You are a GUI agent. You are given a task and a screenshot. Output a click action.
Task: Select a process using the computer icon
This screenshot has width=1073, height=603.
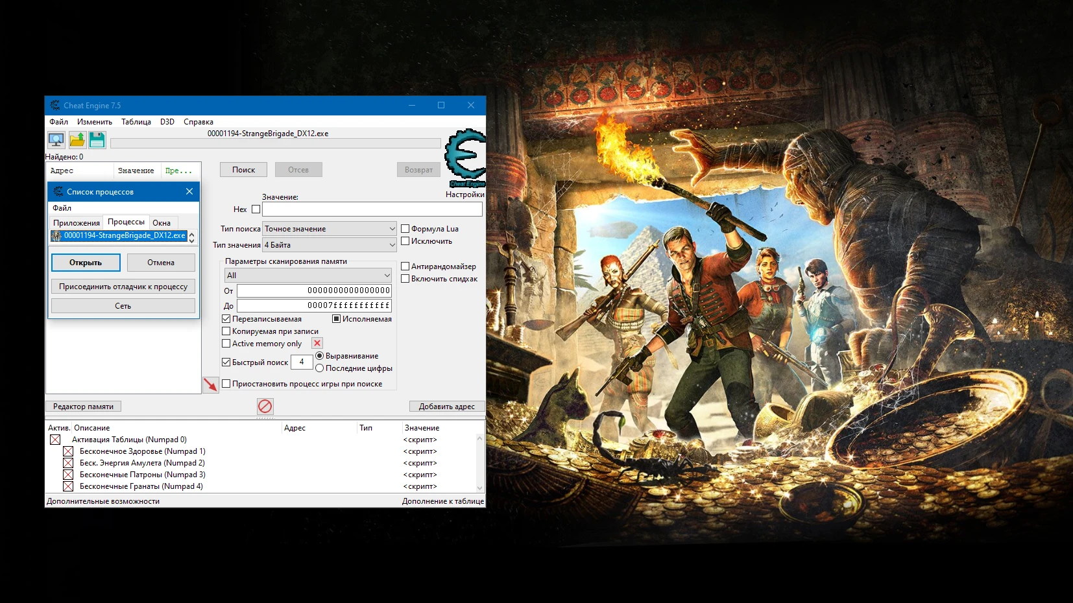55,139
